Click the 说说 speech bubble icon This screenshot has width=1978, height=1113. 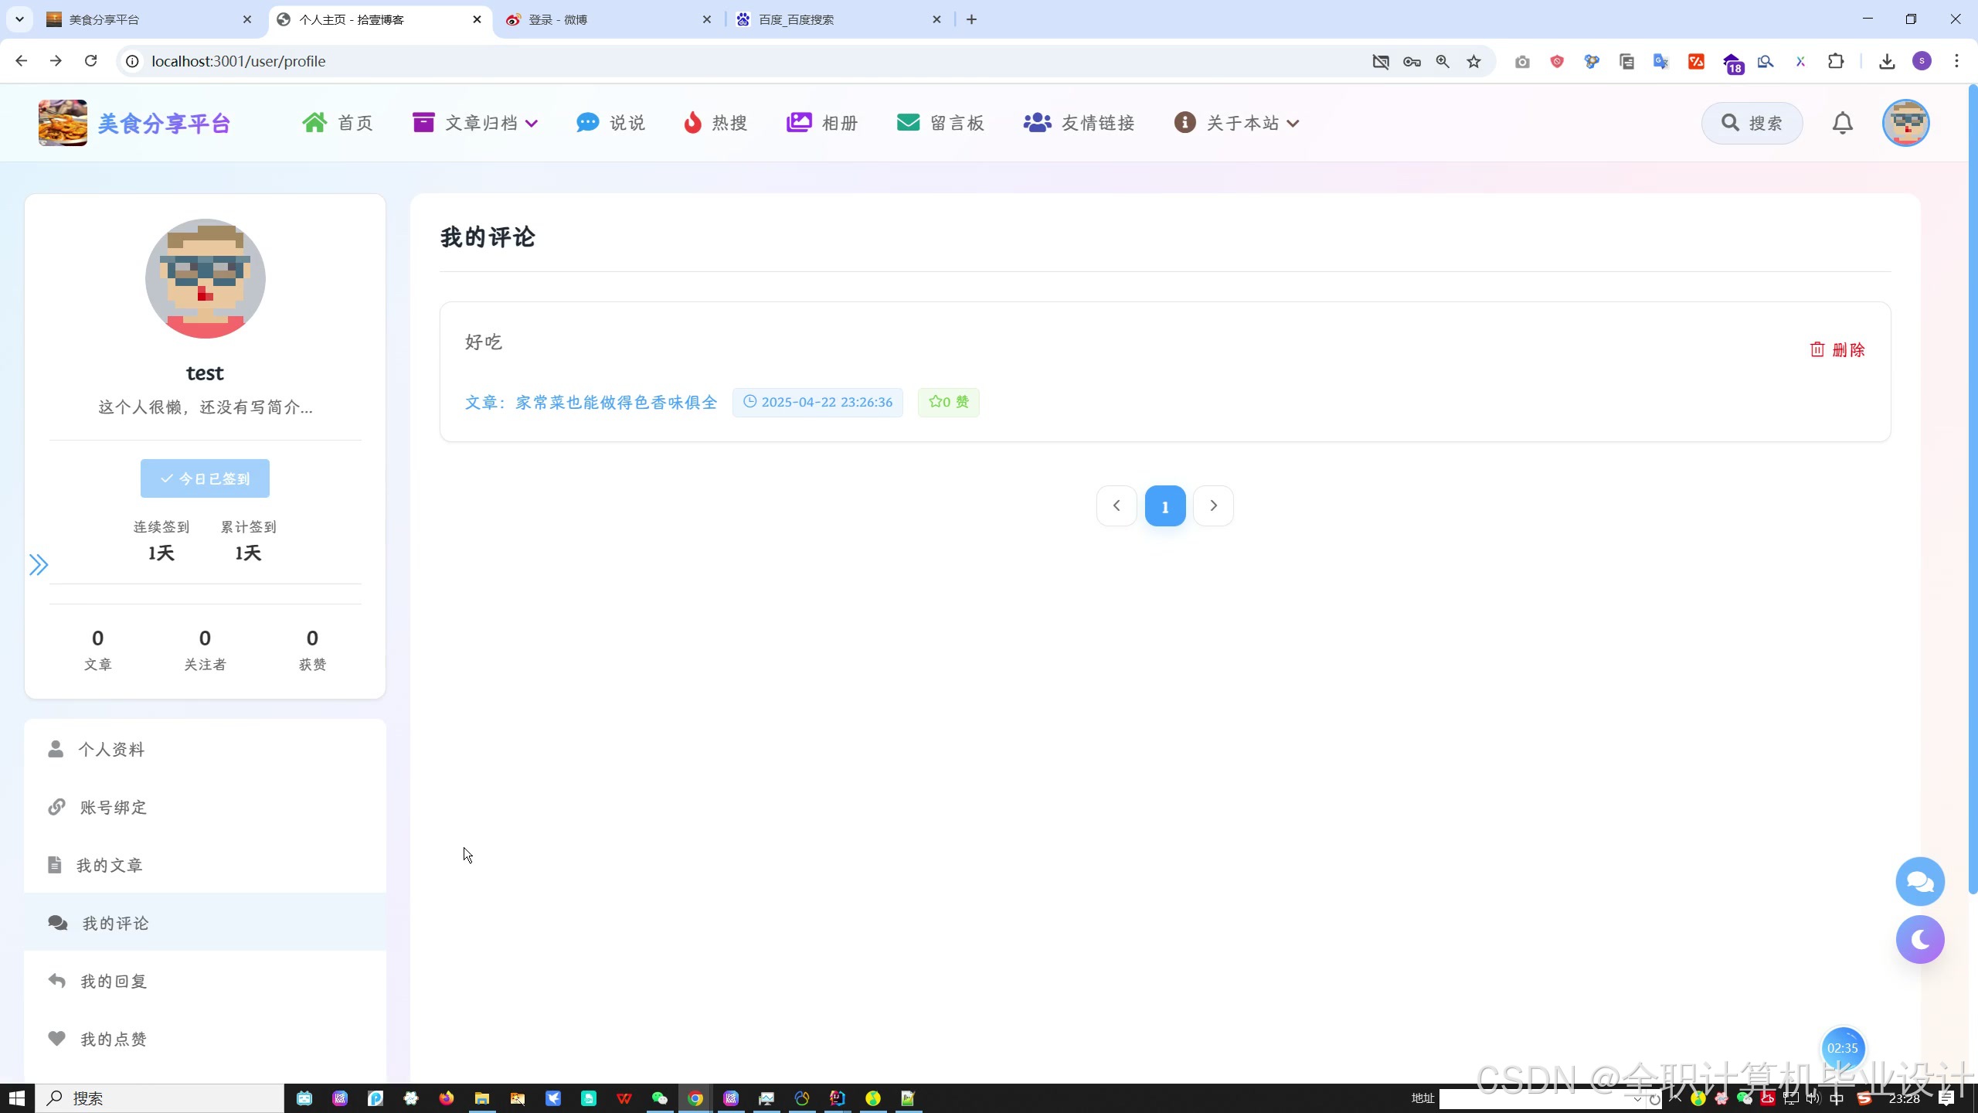(587, 123)
